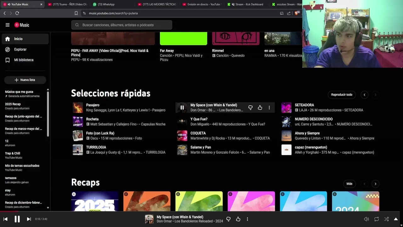Play Ahora y Siempre thumbnail

click(286, 136)
